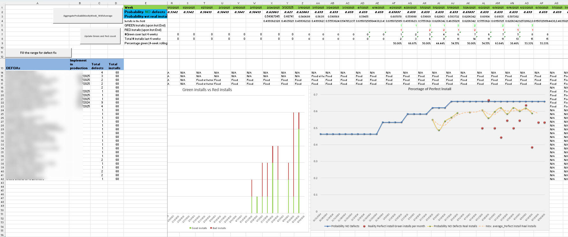Click the Good installs legend entry
Image resolution: width=568 pixels, height=237 pixels.
click(x=199, y=228)
